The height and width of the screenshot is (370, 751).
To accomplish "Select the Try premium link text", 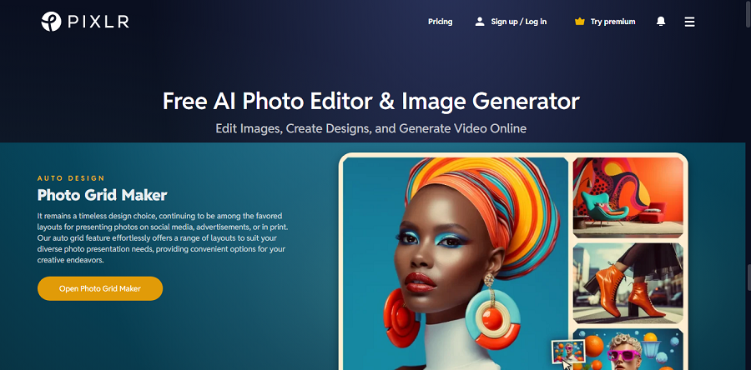I will coord(612,22).
